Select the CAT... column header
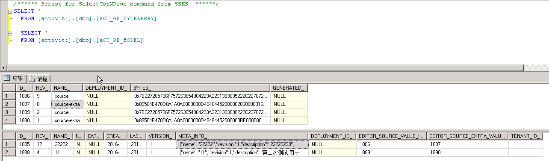 94,136
